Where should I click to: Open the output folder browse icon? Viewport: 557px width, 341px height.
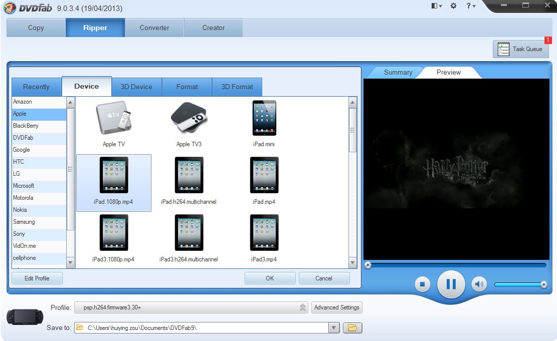(x=352, y=327)
